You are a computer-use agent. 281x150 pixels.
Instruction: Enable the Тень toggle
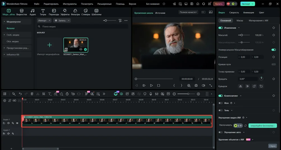click(x=221, y=110)
